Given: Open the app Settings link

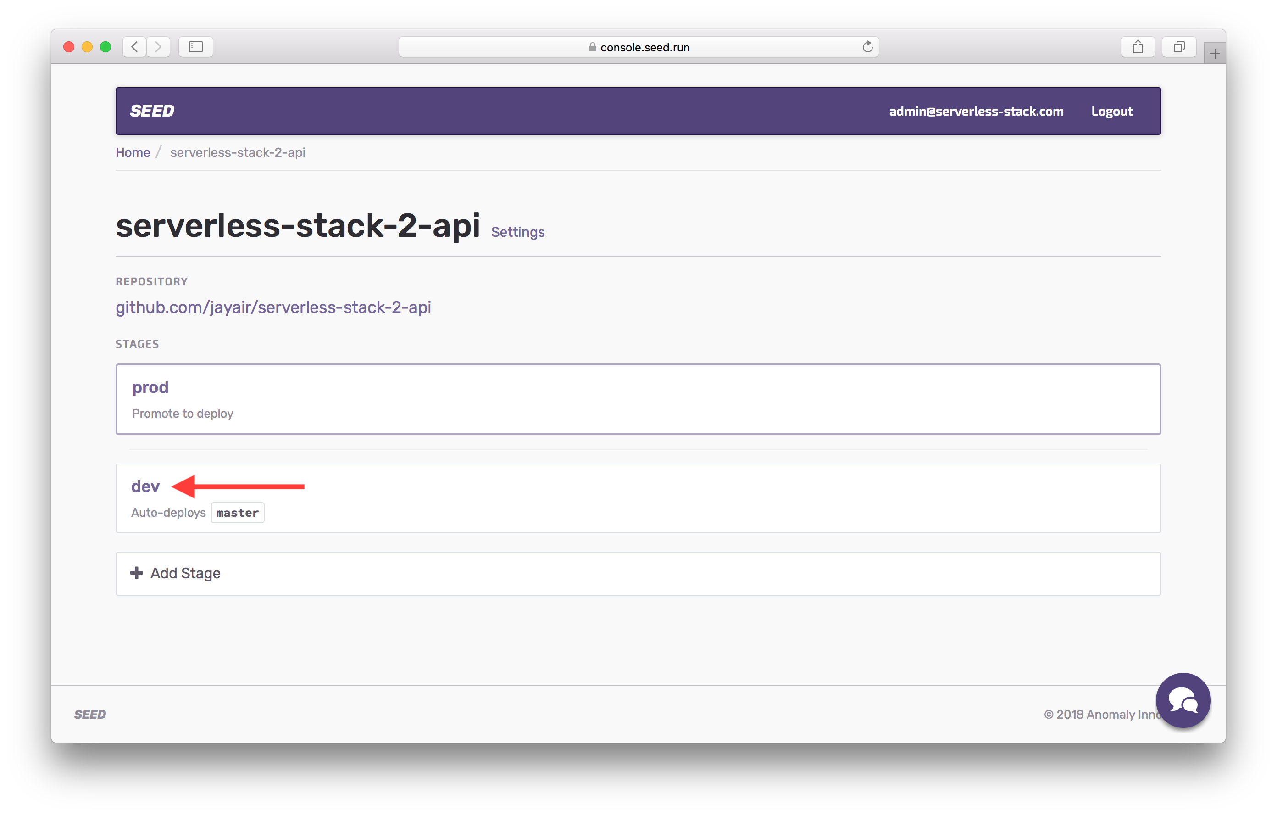Looking at the screenshot, I should 517,232.
